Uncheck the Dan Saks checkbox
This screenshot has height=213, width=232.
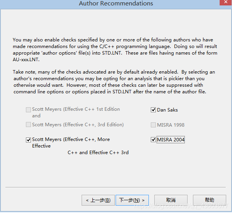coord(153,110)
